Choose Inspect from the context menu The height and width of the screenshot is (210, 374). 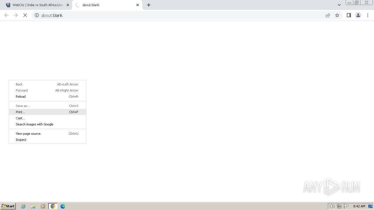tap(48, 140)
